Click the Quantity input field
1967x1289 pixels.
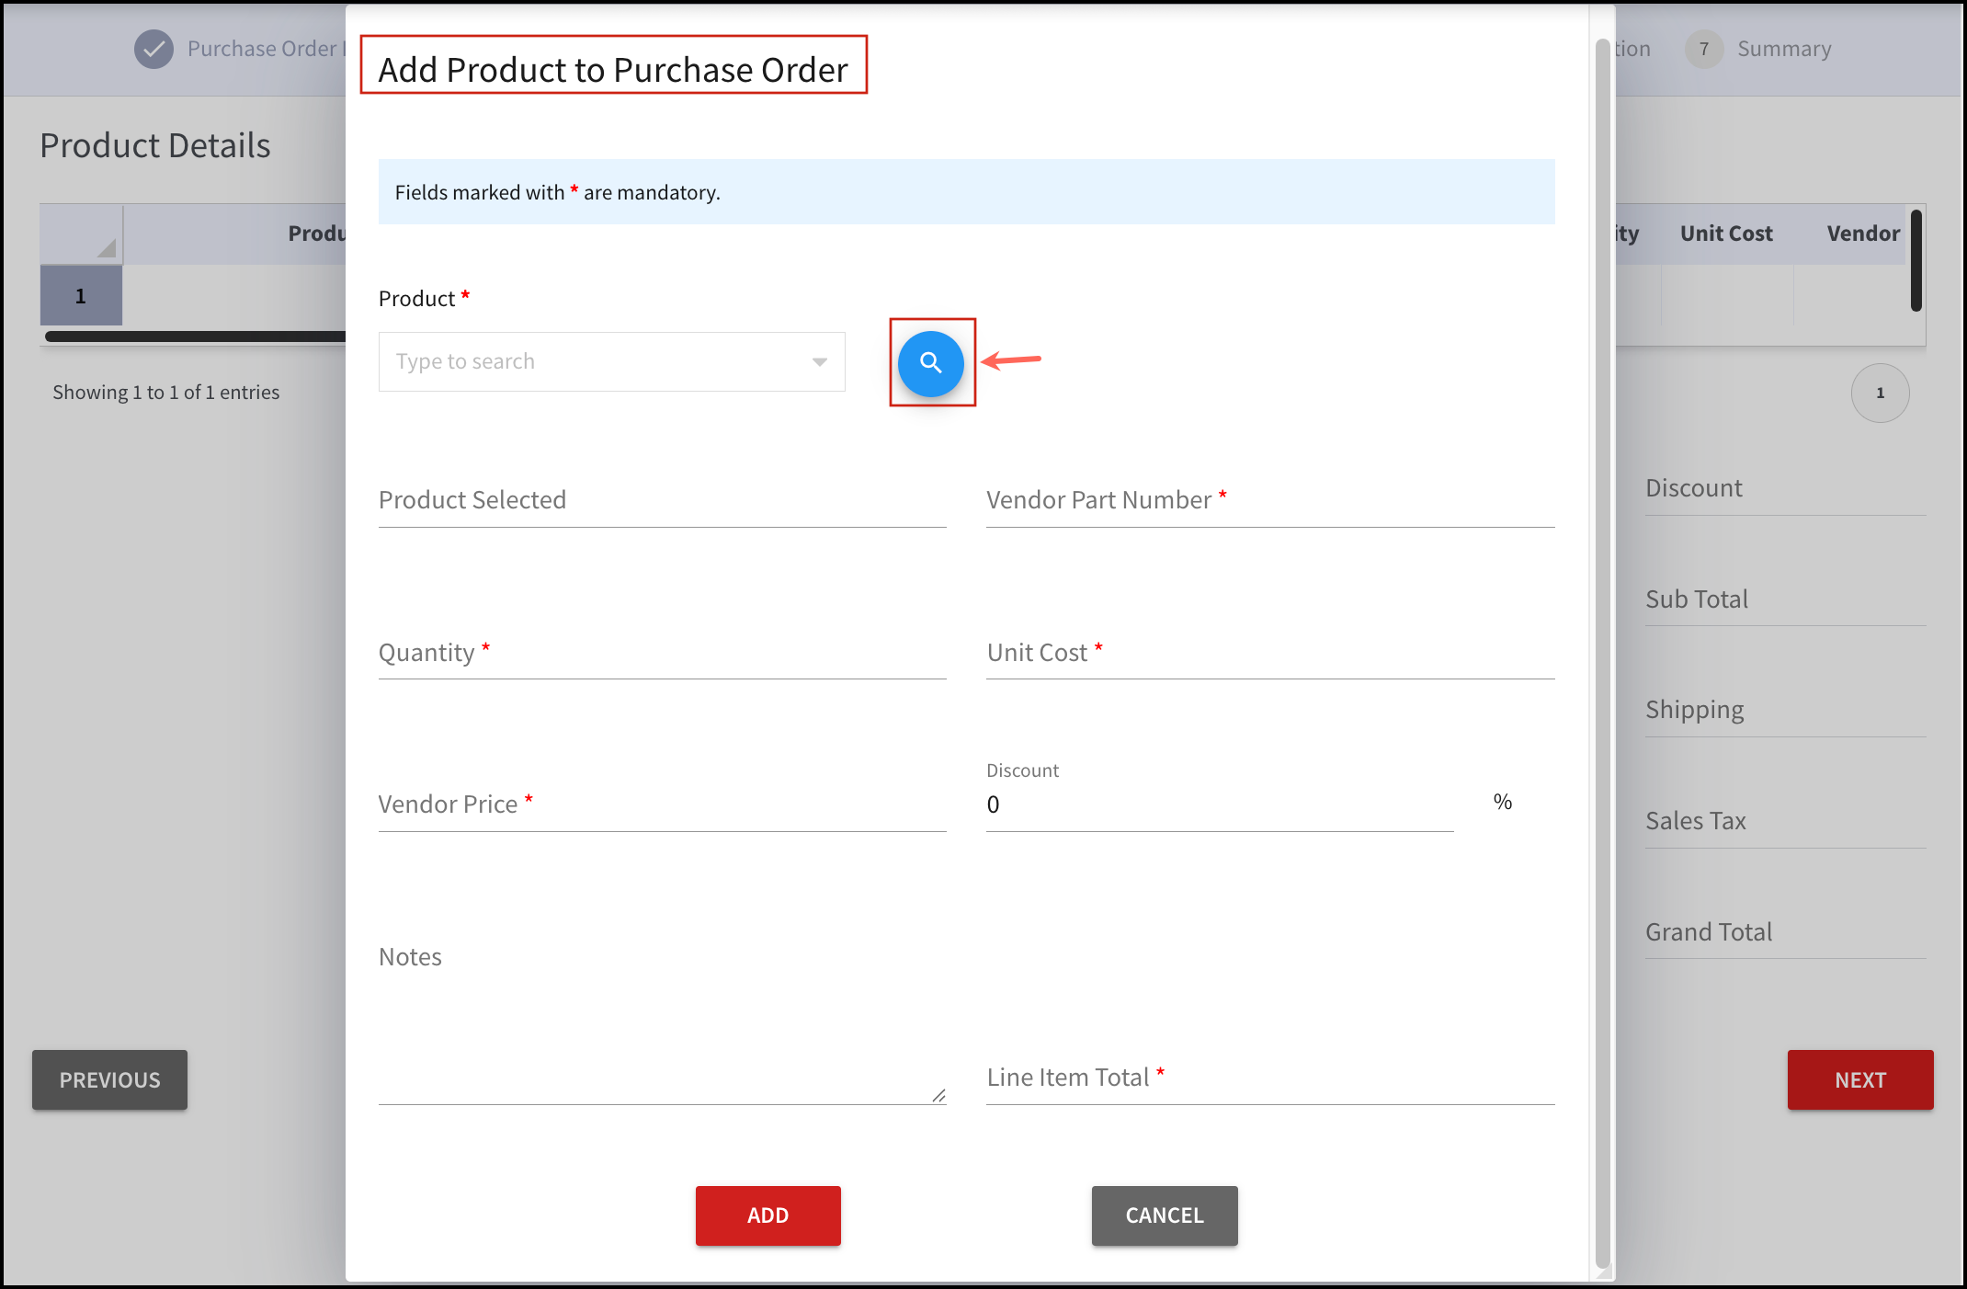click(x=662, y=654)
